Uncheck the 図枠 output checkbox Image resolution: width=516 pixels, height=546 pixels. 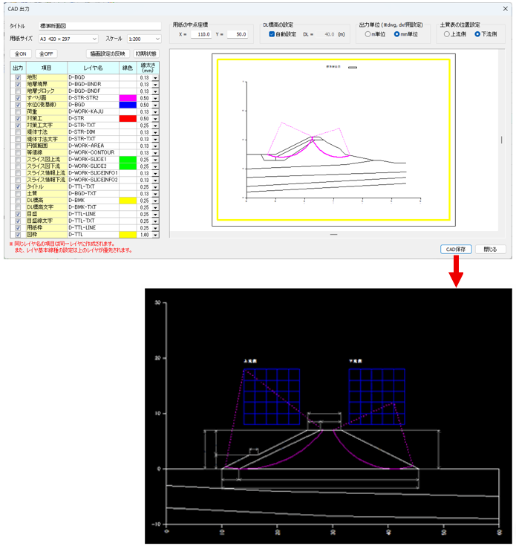click(18, 235)
